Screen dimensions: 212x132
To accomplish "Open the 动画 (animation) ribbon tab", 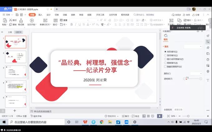I will click(65, 15).
